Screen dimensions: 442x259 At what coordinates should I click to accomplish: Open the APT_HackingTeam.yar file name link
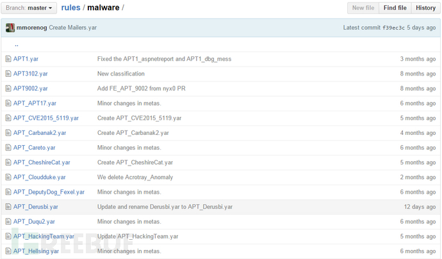pyautogui.click(x=44, y=236)
